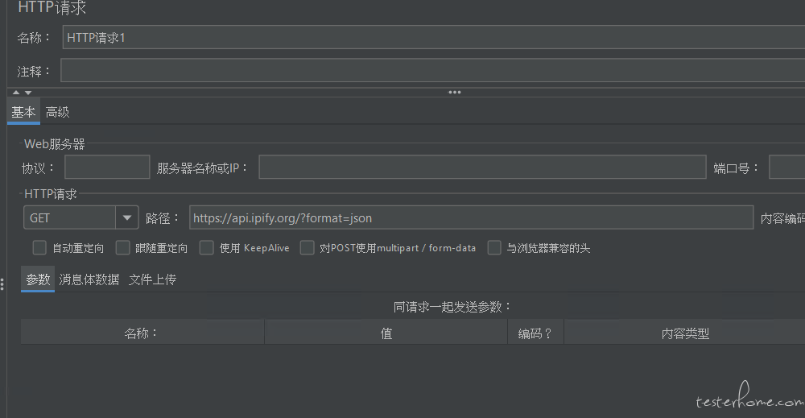Click the 编码？ column header

click(x=535, y=333)
